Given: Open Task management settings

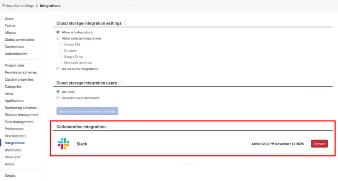Looking at the screenshot, I should point(19,122).
